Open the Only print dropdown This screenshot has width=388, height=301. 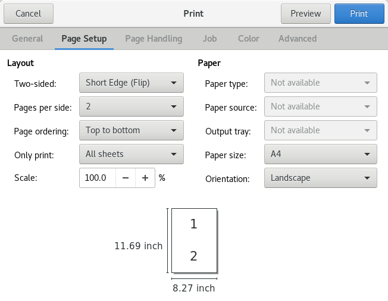point(131,154)
